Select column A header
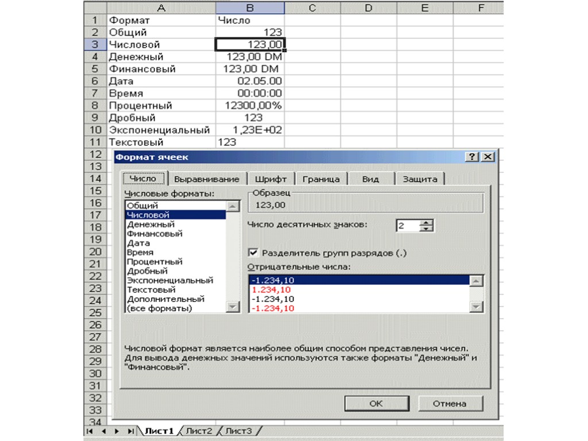 tap(161, 8)
